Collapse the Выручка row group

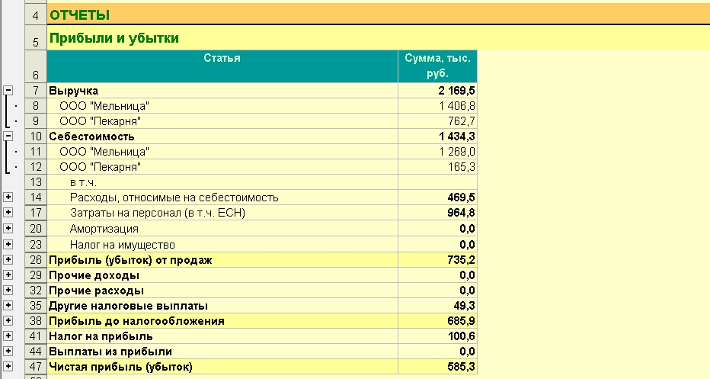(x=8, y=91)
